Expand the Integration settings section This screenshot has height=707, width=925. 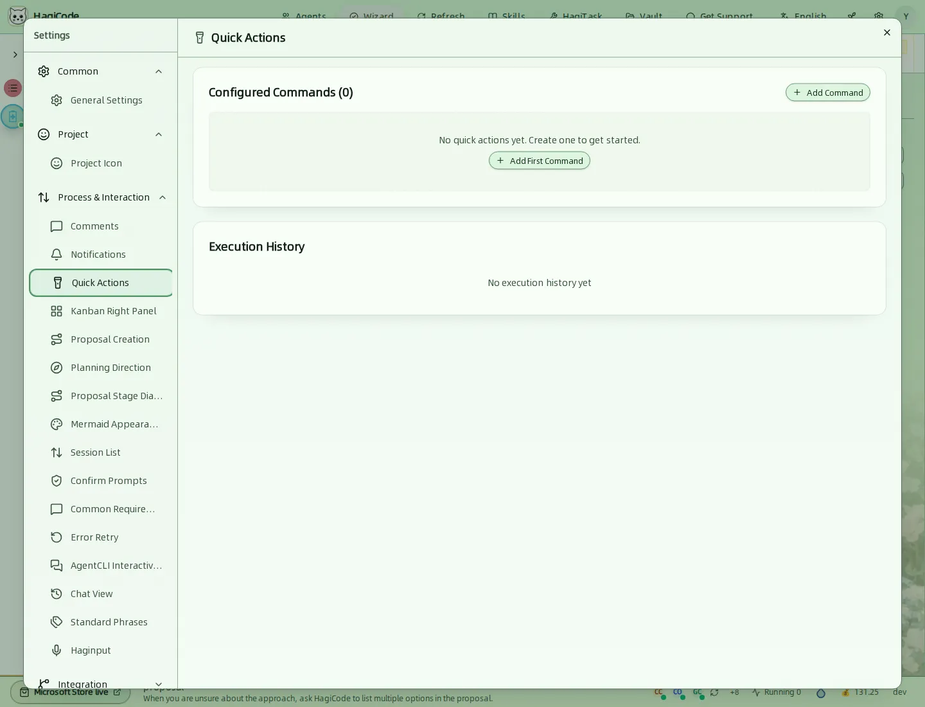coord(159,685)
